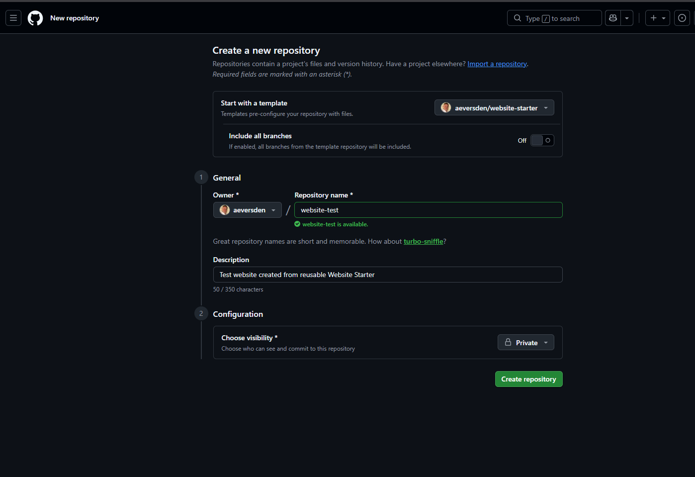Click the 50 / 350 characters counter

(x=238, y=289)
